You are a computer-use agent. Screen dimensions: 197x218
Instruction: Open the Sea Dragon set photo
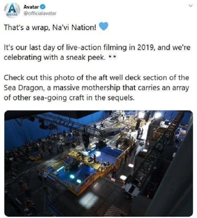point(98,163)
